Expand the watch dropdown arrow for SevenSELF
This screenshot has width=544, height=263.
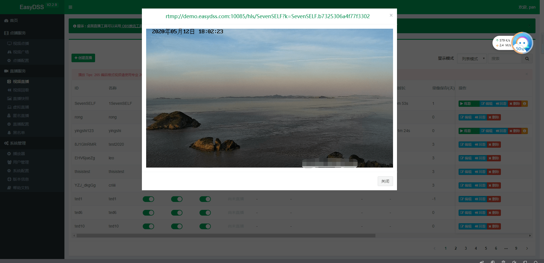476,104
